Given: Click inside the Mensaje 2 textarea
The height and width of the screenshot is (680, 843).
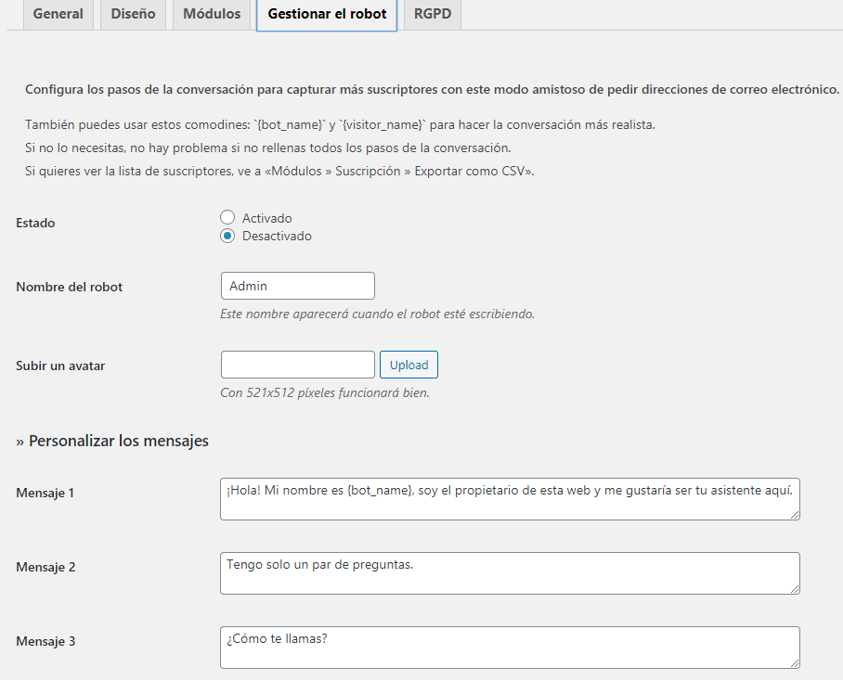Looking at the screenshot, I should (510, 573).
